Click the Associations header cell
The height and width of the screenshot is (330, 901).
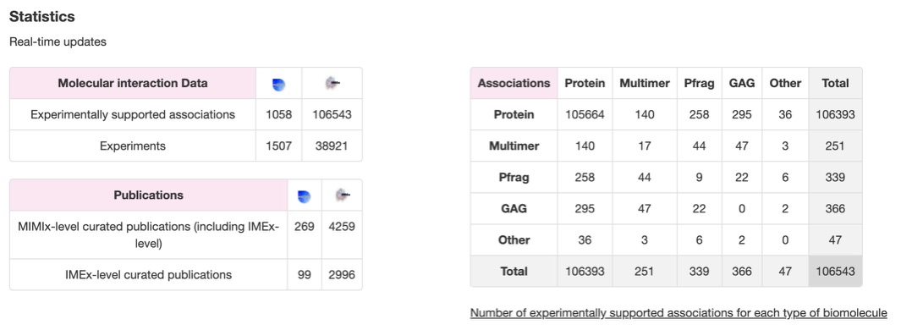tap(514, 84)
